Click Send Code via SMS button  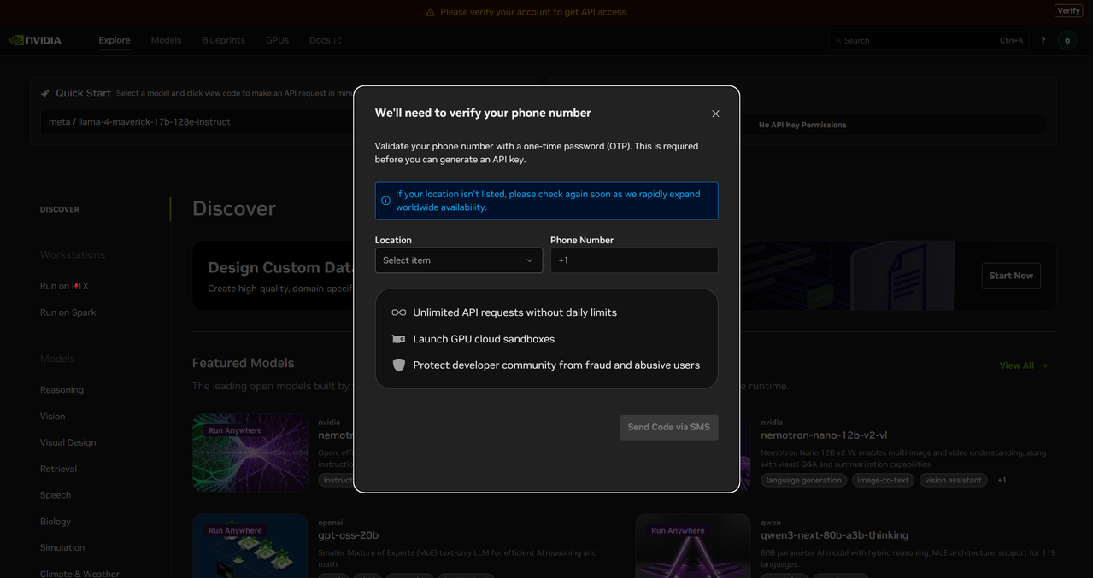(x=668, y=427)
